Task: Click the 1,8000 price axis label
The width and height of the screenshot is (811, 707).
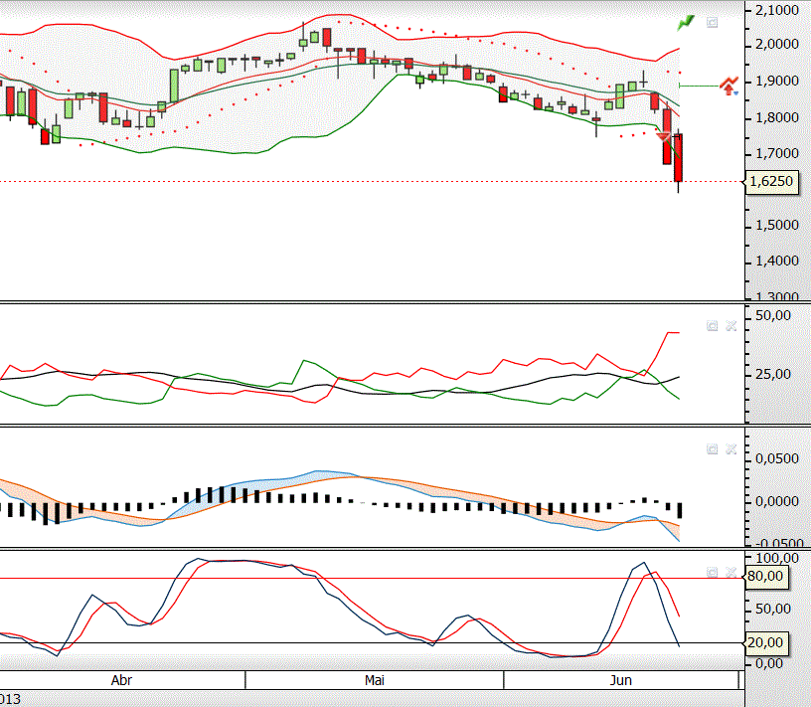Action: [x=777, y=118]
